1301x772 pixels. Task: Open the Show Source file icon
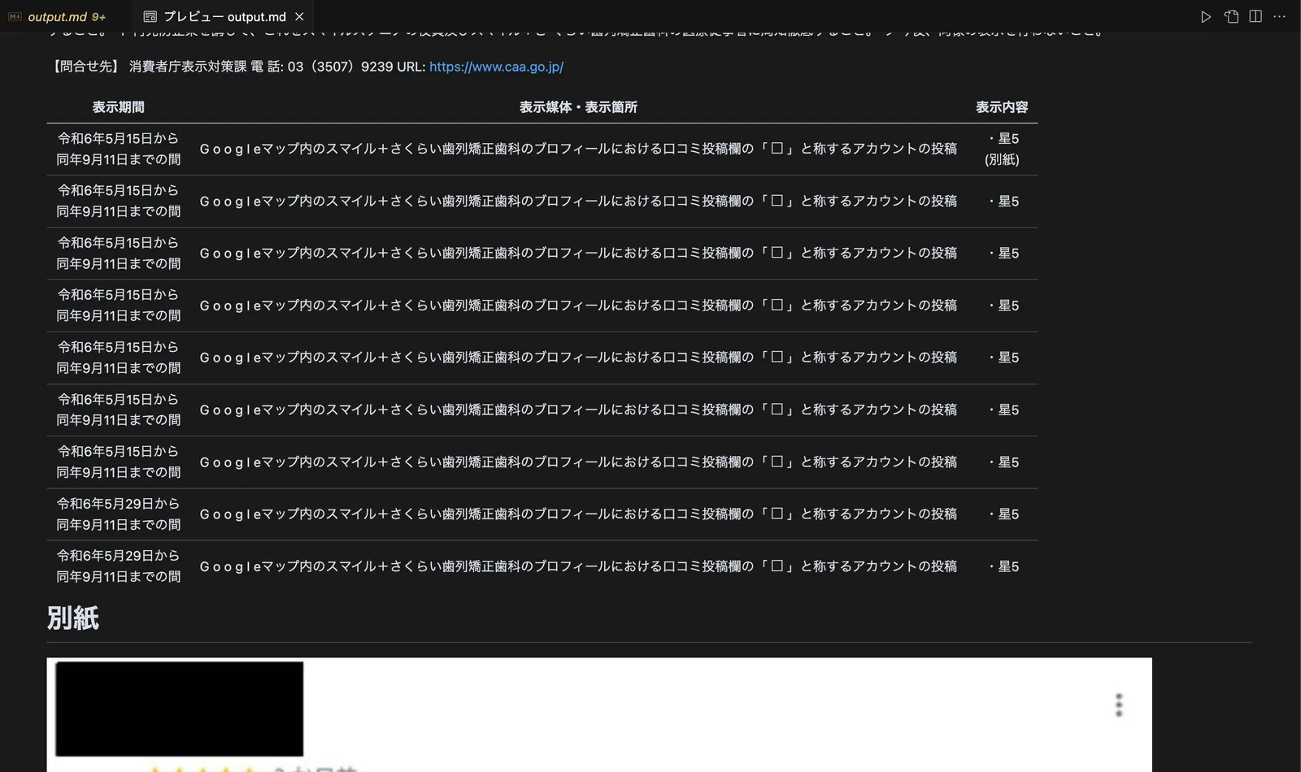[1231, 16]
